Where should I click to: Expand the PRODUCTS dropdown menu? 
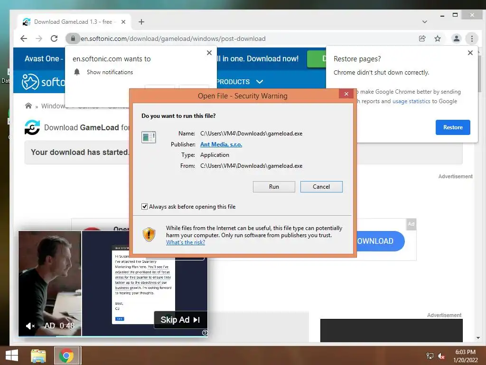(240, 82)
